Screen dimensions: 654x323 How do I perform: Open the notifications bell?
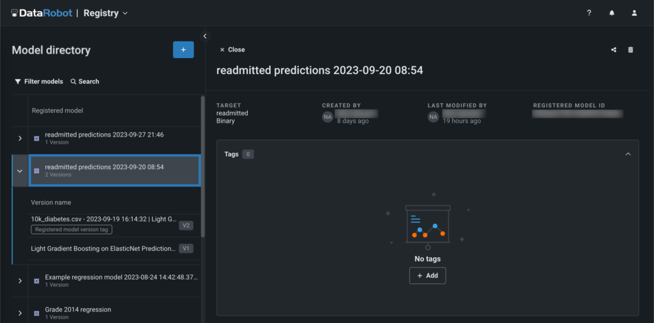(612, 13)
